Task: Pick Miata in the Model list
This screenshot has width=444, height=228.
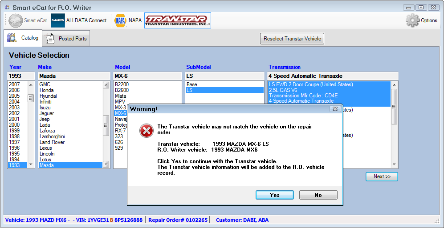Action: 120,96
